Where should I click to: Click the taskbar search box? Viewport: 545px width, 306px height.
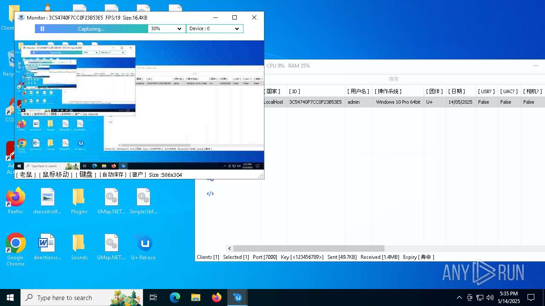point(83,297)
